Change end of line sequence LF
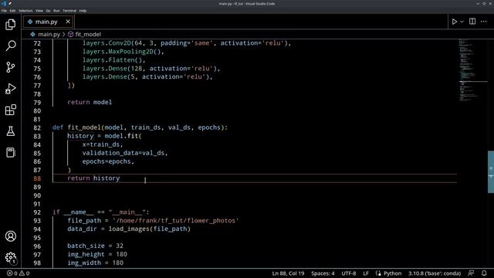 coord(365,273)
